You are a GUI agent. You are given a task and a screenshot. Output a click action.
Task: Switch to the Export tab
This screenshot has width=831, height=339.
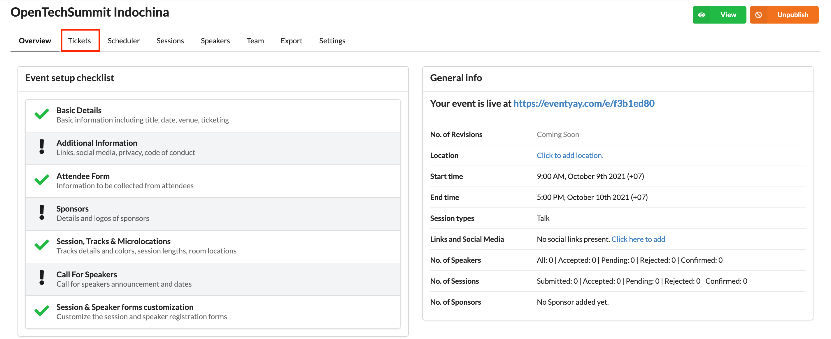pyautogui.click(x=291, y=41)
